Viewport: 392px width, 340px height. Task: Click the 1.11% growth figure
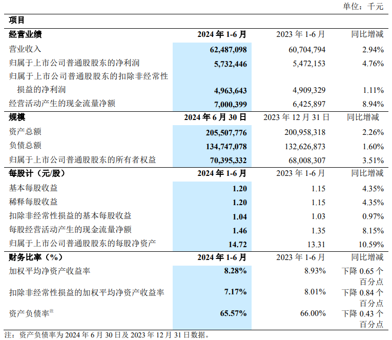(373, 90)
